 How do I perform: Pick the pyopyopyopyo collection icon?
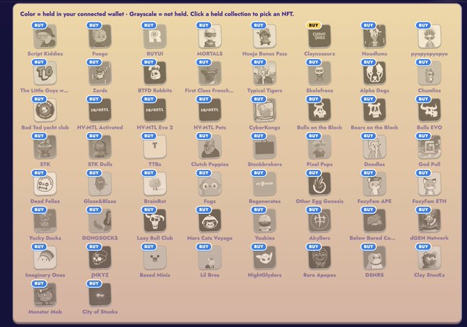[429, 36]
